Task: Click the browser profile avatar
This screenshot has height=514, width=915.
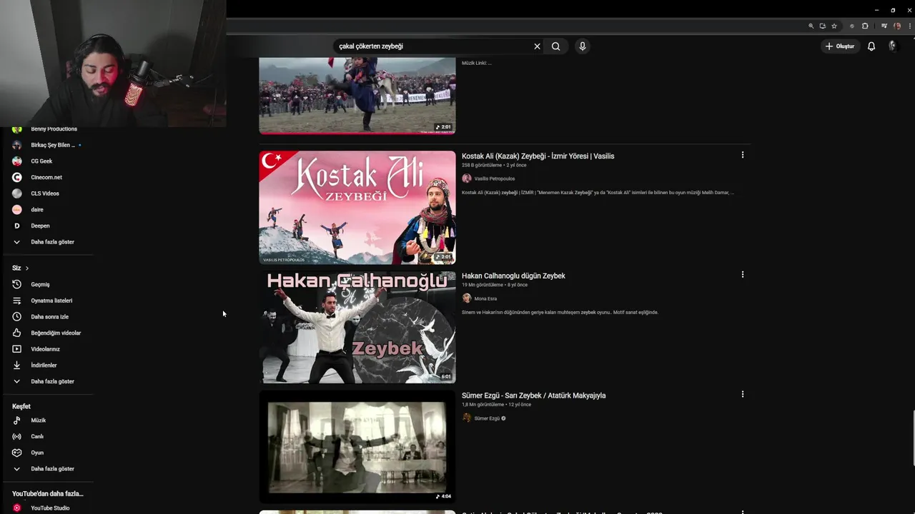Action: [897, 26]
